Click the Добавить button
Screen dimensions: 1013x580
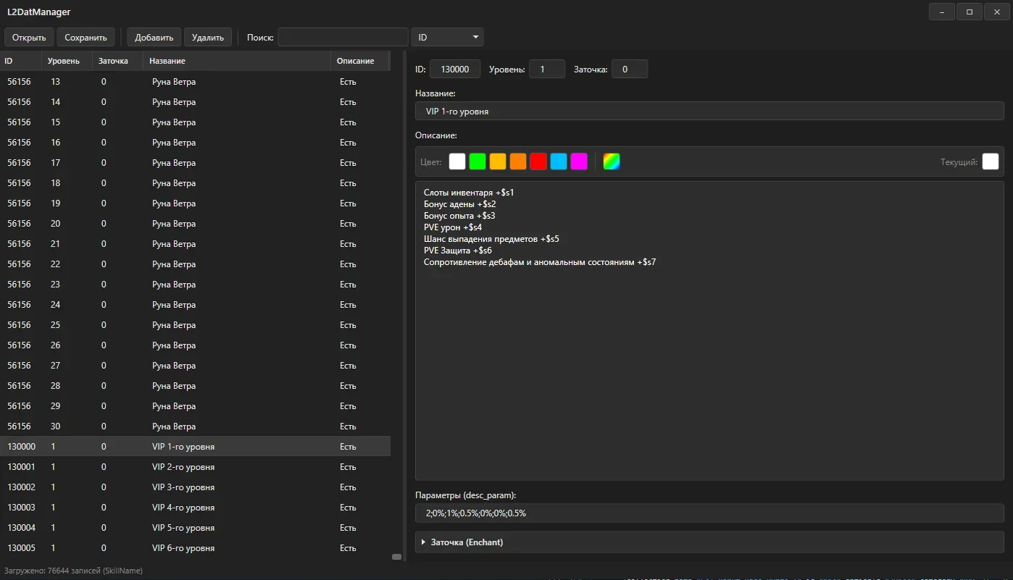[154, 38]
